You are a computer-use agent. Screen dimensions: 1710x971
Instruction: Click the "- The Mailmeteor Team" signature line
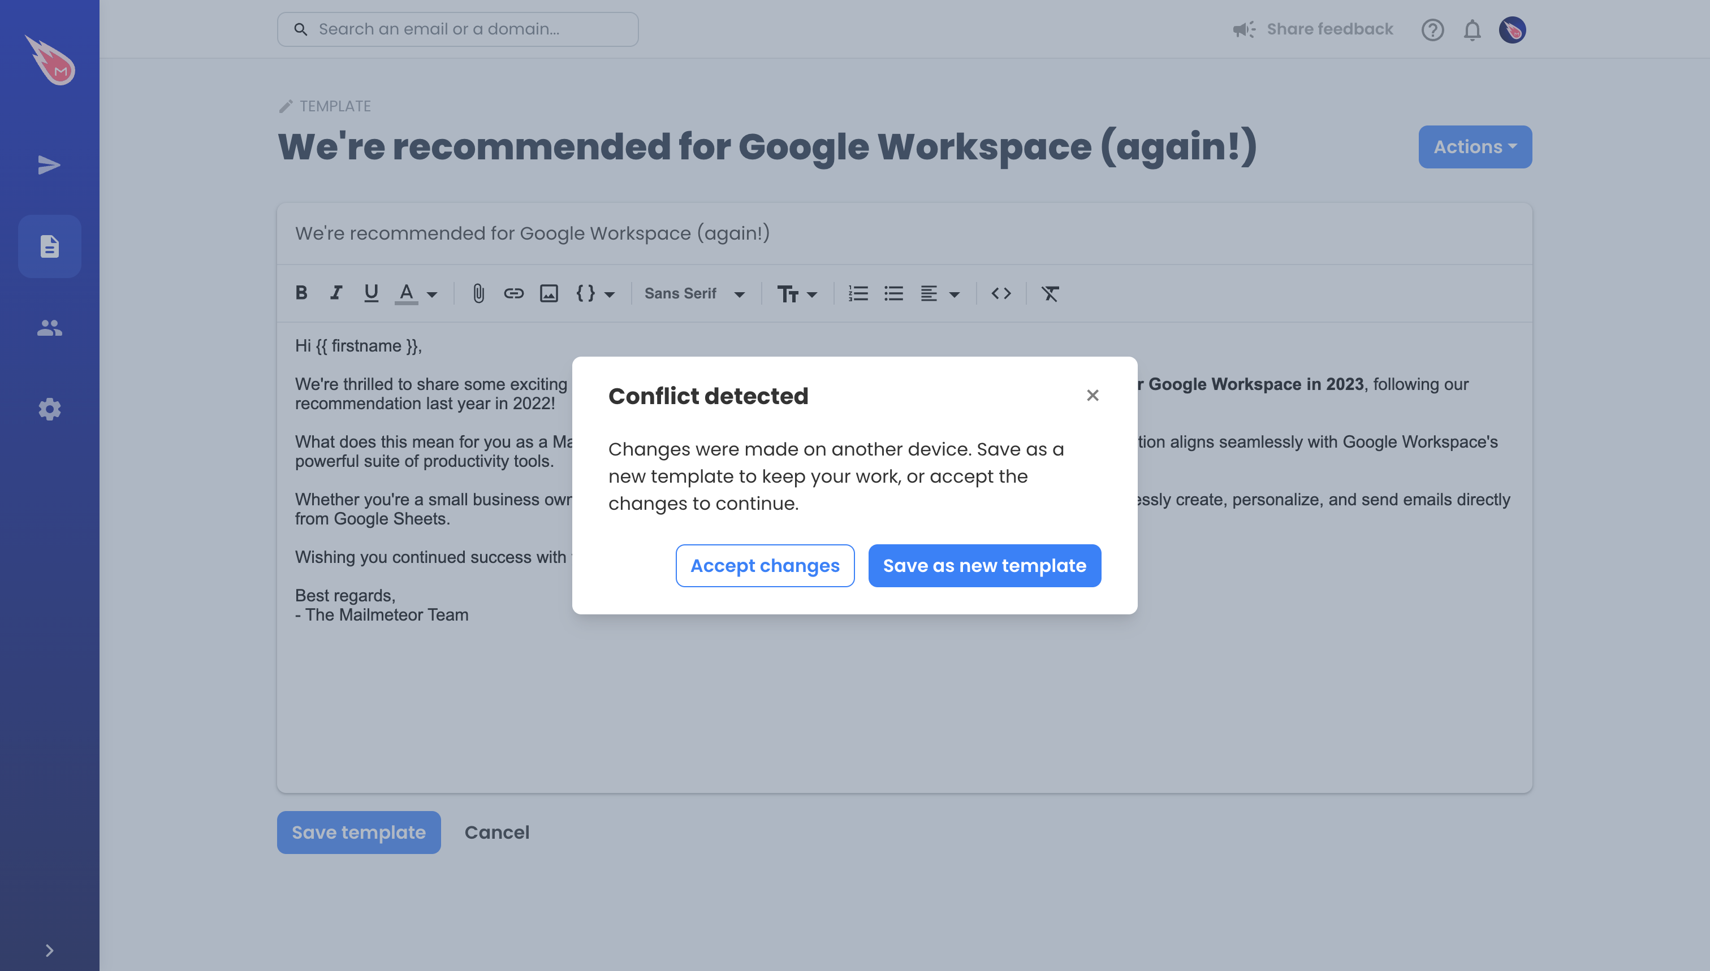point(382,615)
